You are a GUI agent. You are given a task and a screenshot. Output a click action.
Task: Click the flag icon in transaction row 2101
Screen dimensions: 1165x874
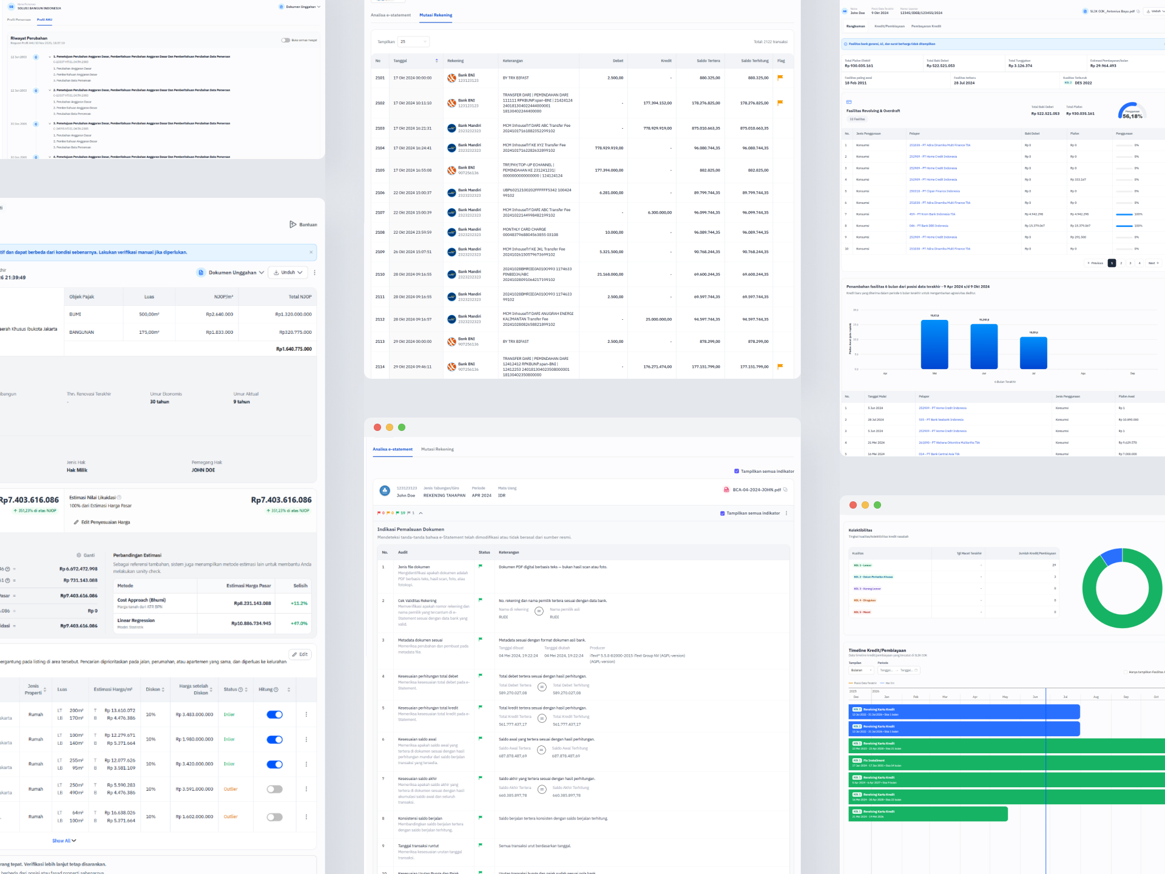tap(780, 78)
